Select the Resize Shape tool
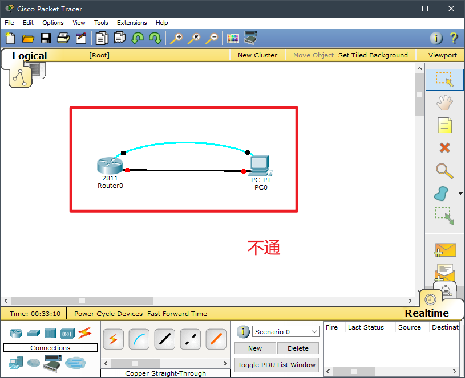Screen dimensions: 465x378 click(x=444, y=216)
